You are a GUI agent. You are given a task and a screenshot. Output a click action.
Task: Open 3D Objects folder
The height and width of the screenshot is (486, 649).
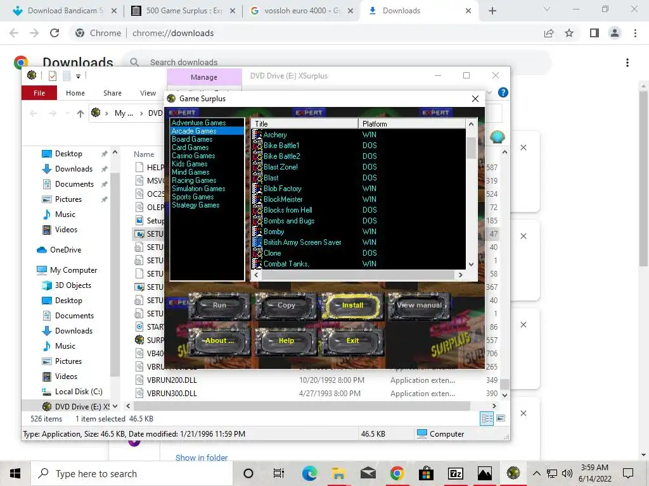click(73, 285)
